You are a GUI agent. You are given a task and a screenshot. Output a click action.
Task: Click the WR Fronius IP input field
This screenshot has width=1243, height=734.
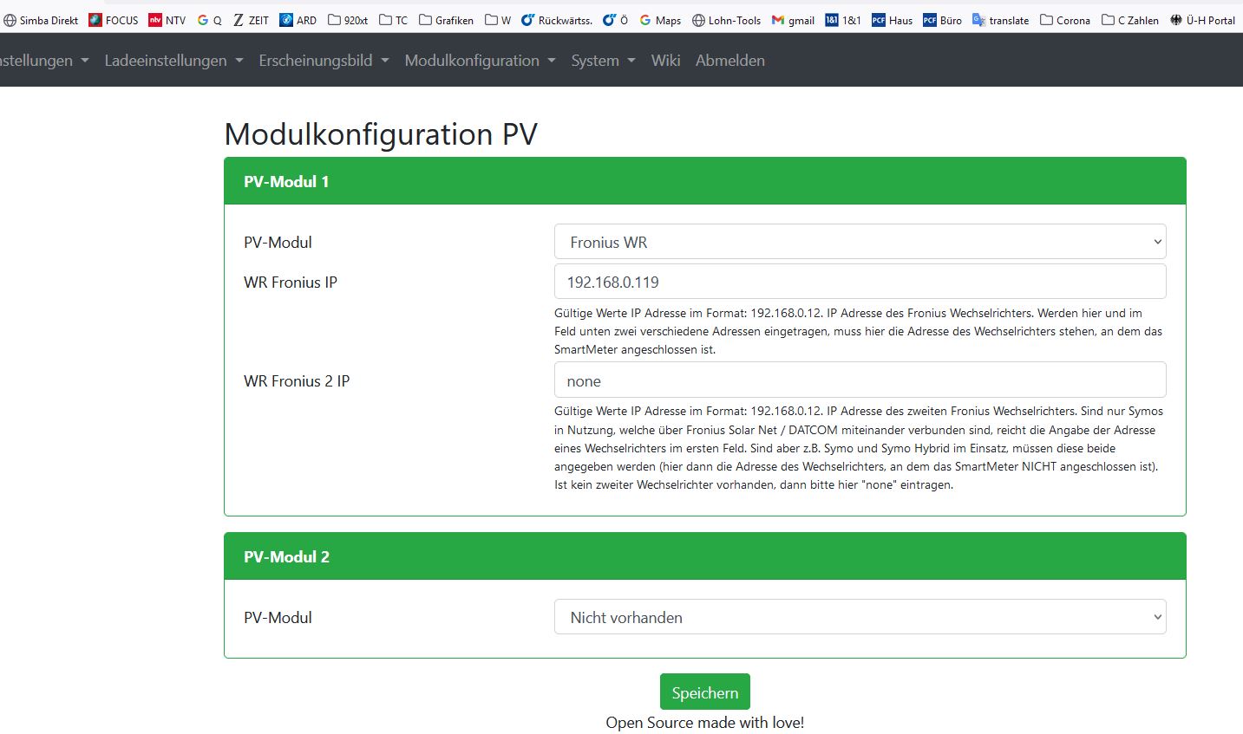[x=860, y=282]
